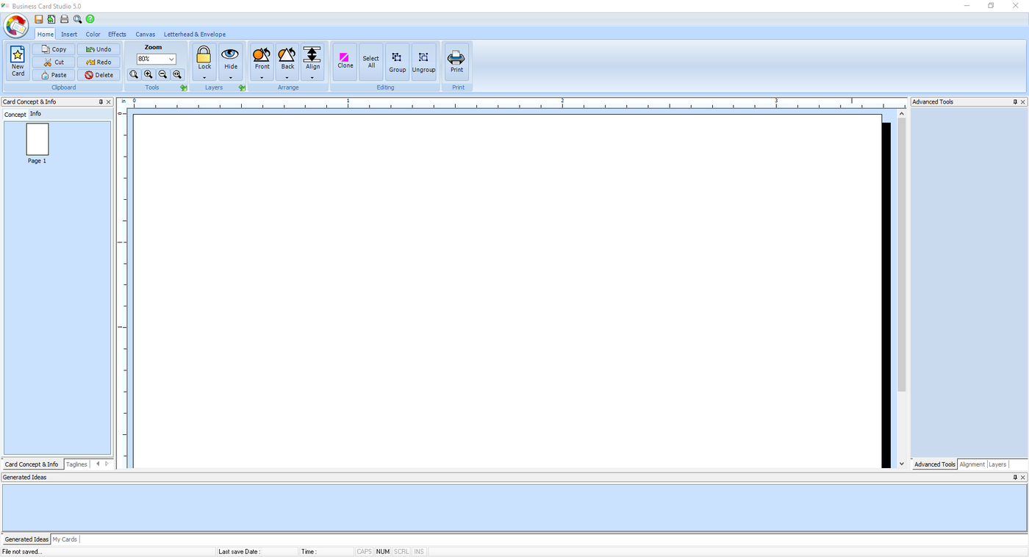Screen dimensions: 1029x557
Task: Click the Lock padlock icon
Action: pyautogui.click(x=204, y=54)
